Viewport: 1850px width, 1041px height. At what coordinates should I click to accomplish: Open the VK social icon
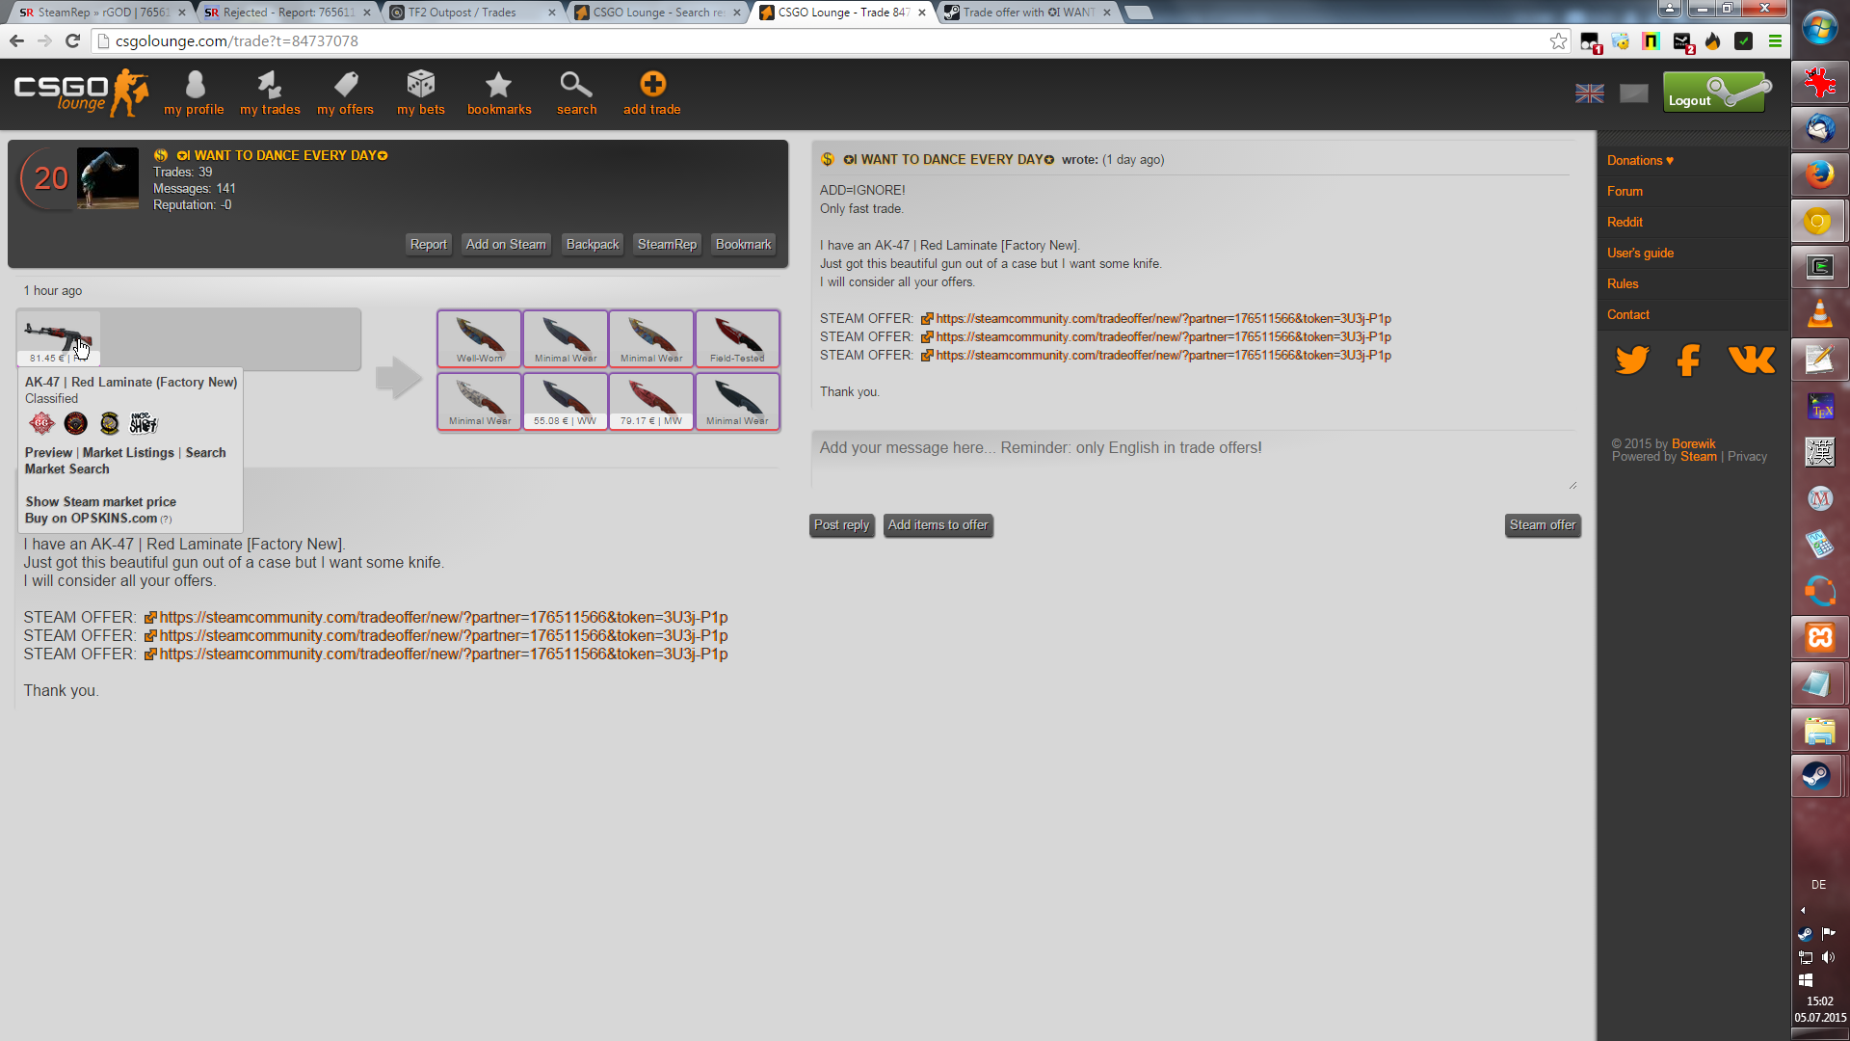click(x=1752, y=360)
